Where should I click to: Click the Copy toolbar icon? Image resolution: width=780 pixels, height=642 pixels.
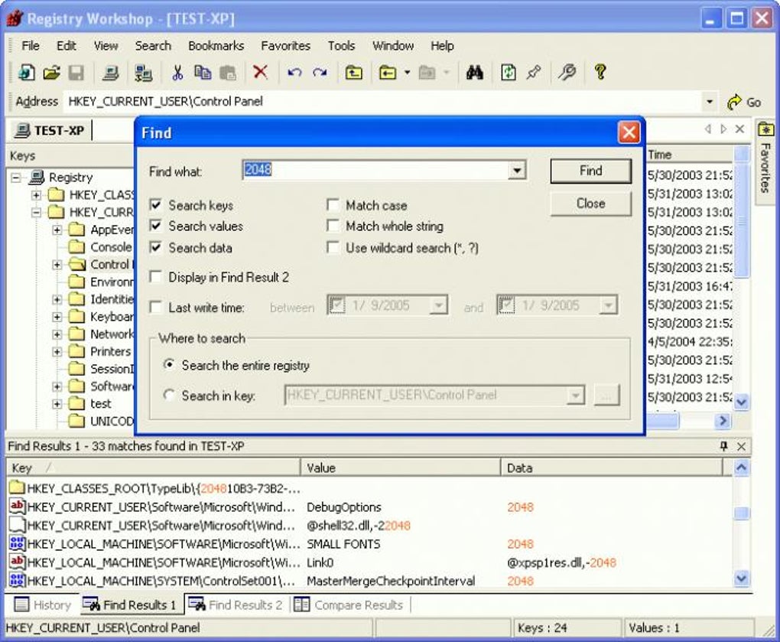[203, 73]
